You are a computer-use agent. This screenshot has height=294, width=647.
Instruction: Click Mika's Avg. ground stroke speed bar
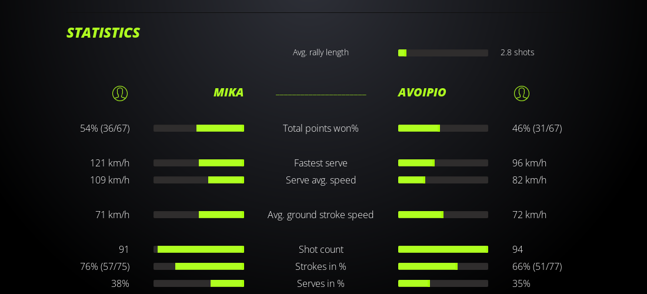click(x=199, y=215)
